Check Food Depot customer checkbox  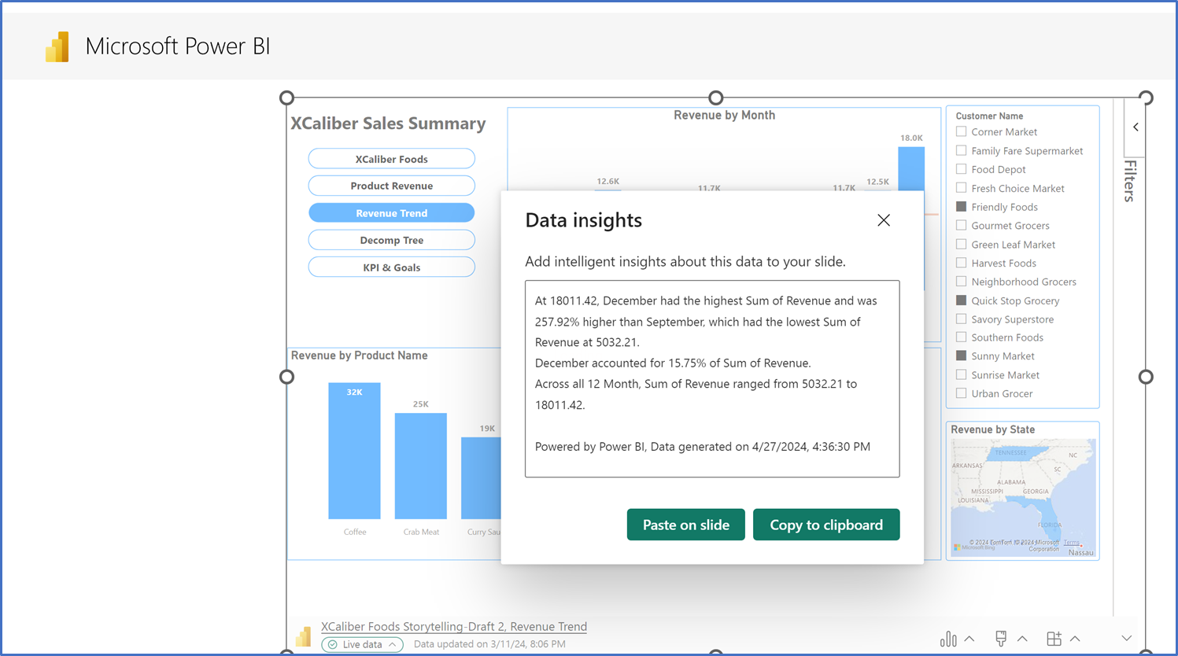coord(961,169)
